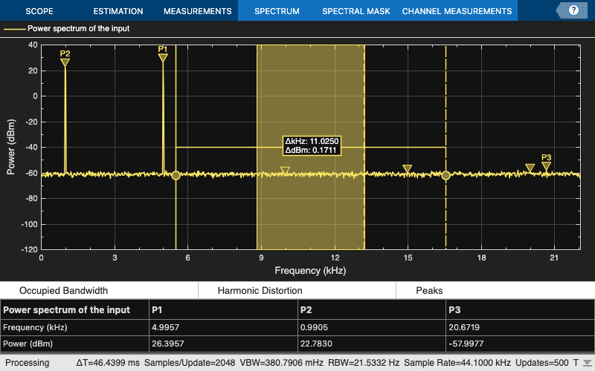This screenshot has height=371, width=595.
Task: Click P2 power value 22.7830
Action: (316, 344)
